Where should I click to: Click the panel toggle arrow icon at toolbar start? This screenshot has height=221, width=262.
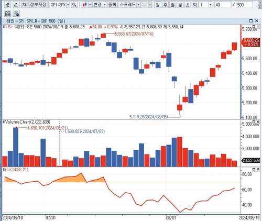pos(7,5)
